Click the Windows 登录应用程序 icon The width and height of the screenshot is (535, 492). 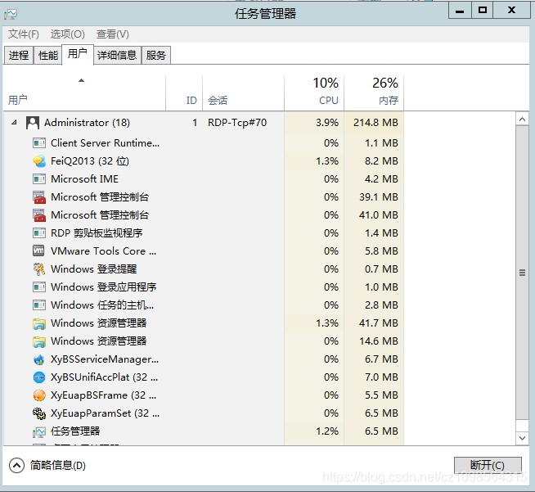pos(39,287)
